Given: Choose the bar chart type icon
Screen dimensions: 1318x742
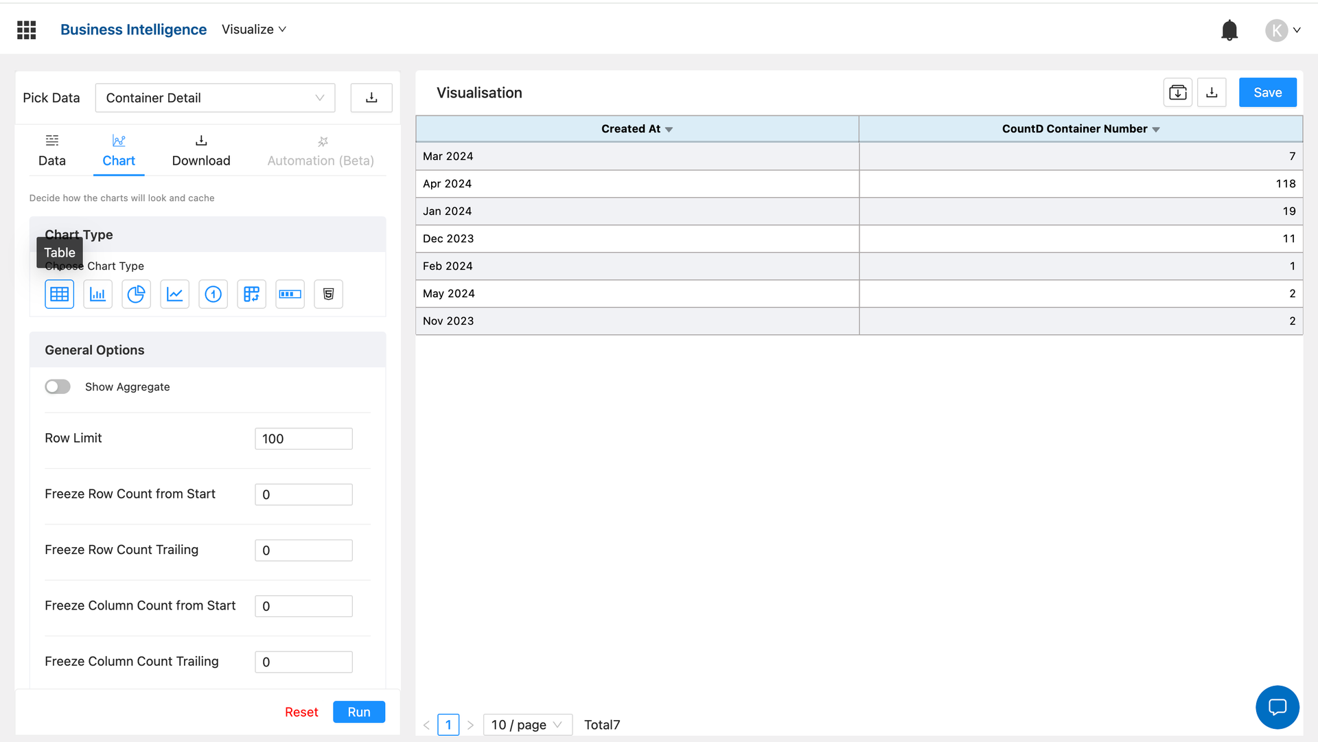Looking at the screenshot, I should (98, 294).
